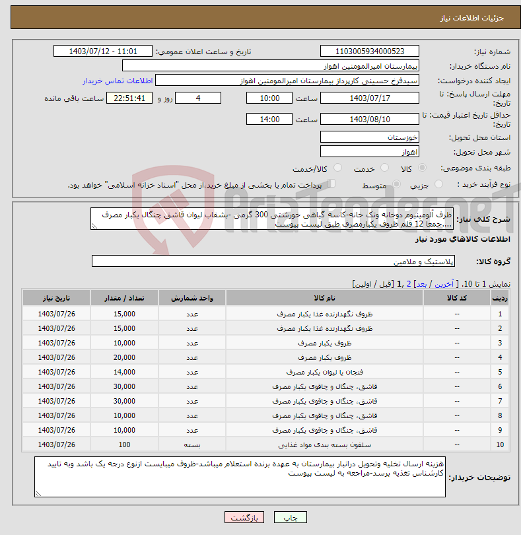Click the request creator name field
This screenshot has width=521, height=535.
coord(287,81)
